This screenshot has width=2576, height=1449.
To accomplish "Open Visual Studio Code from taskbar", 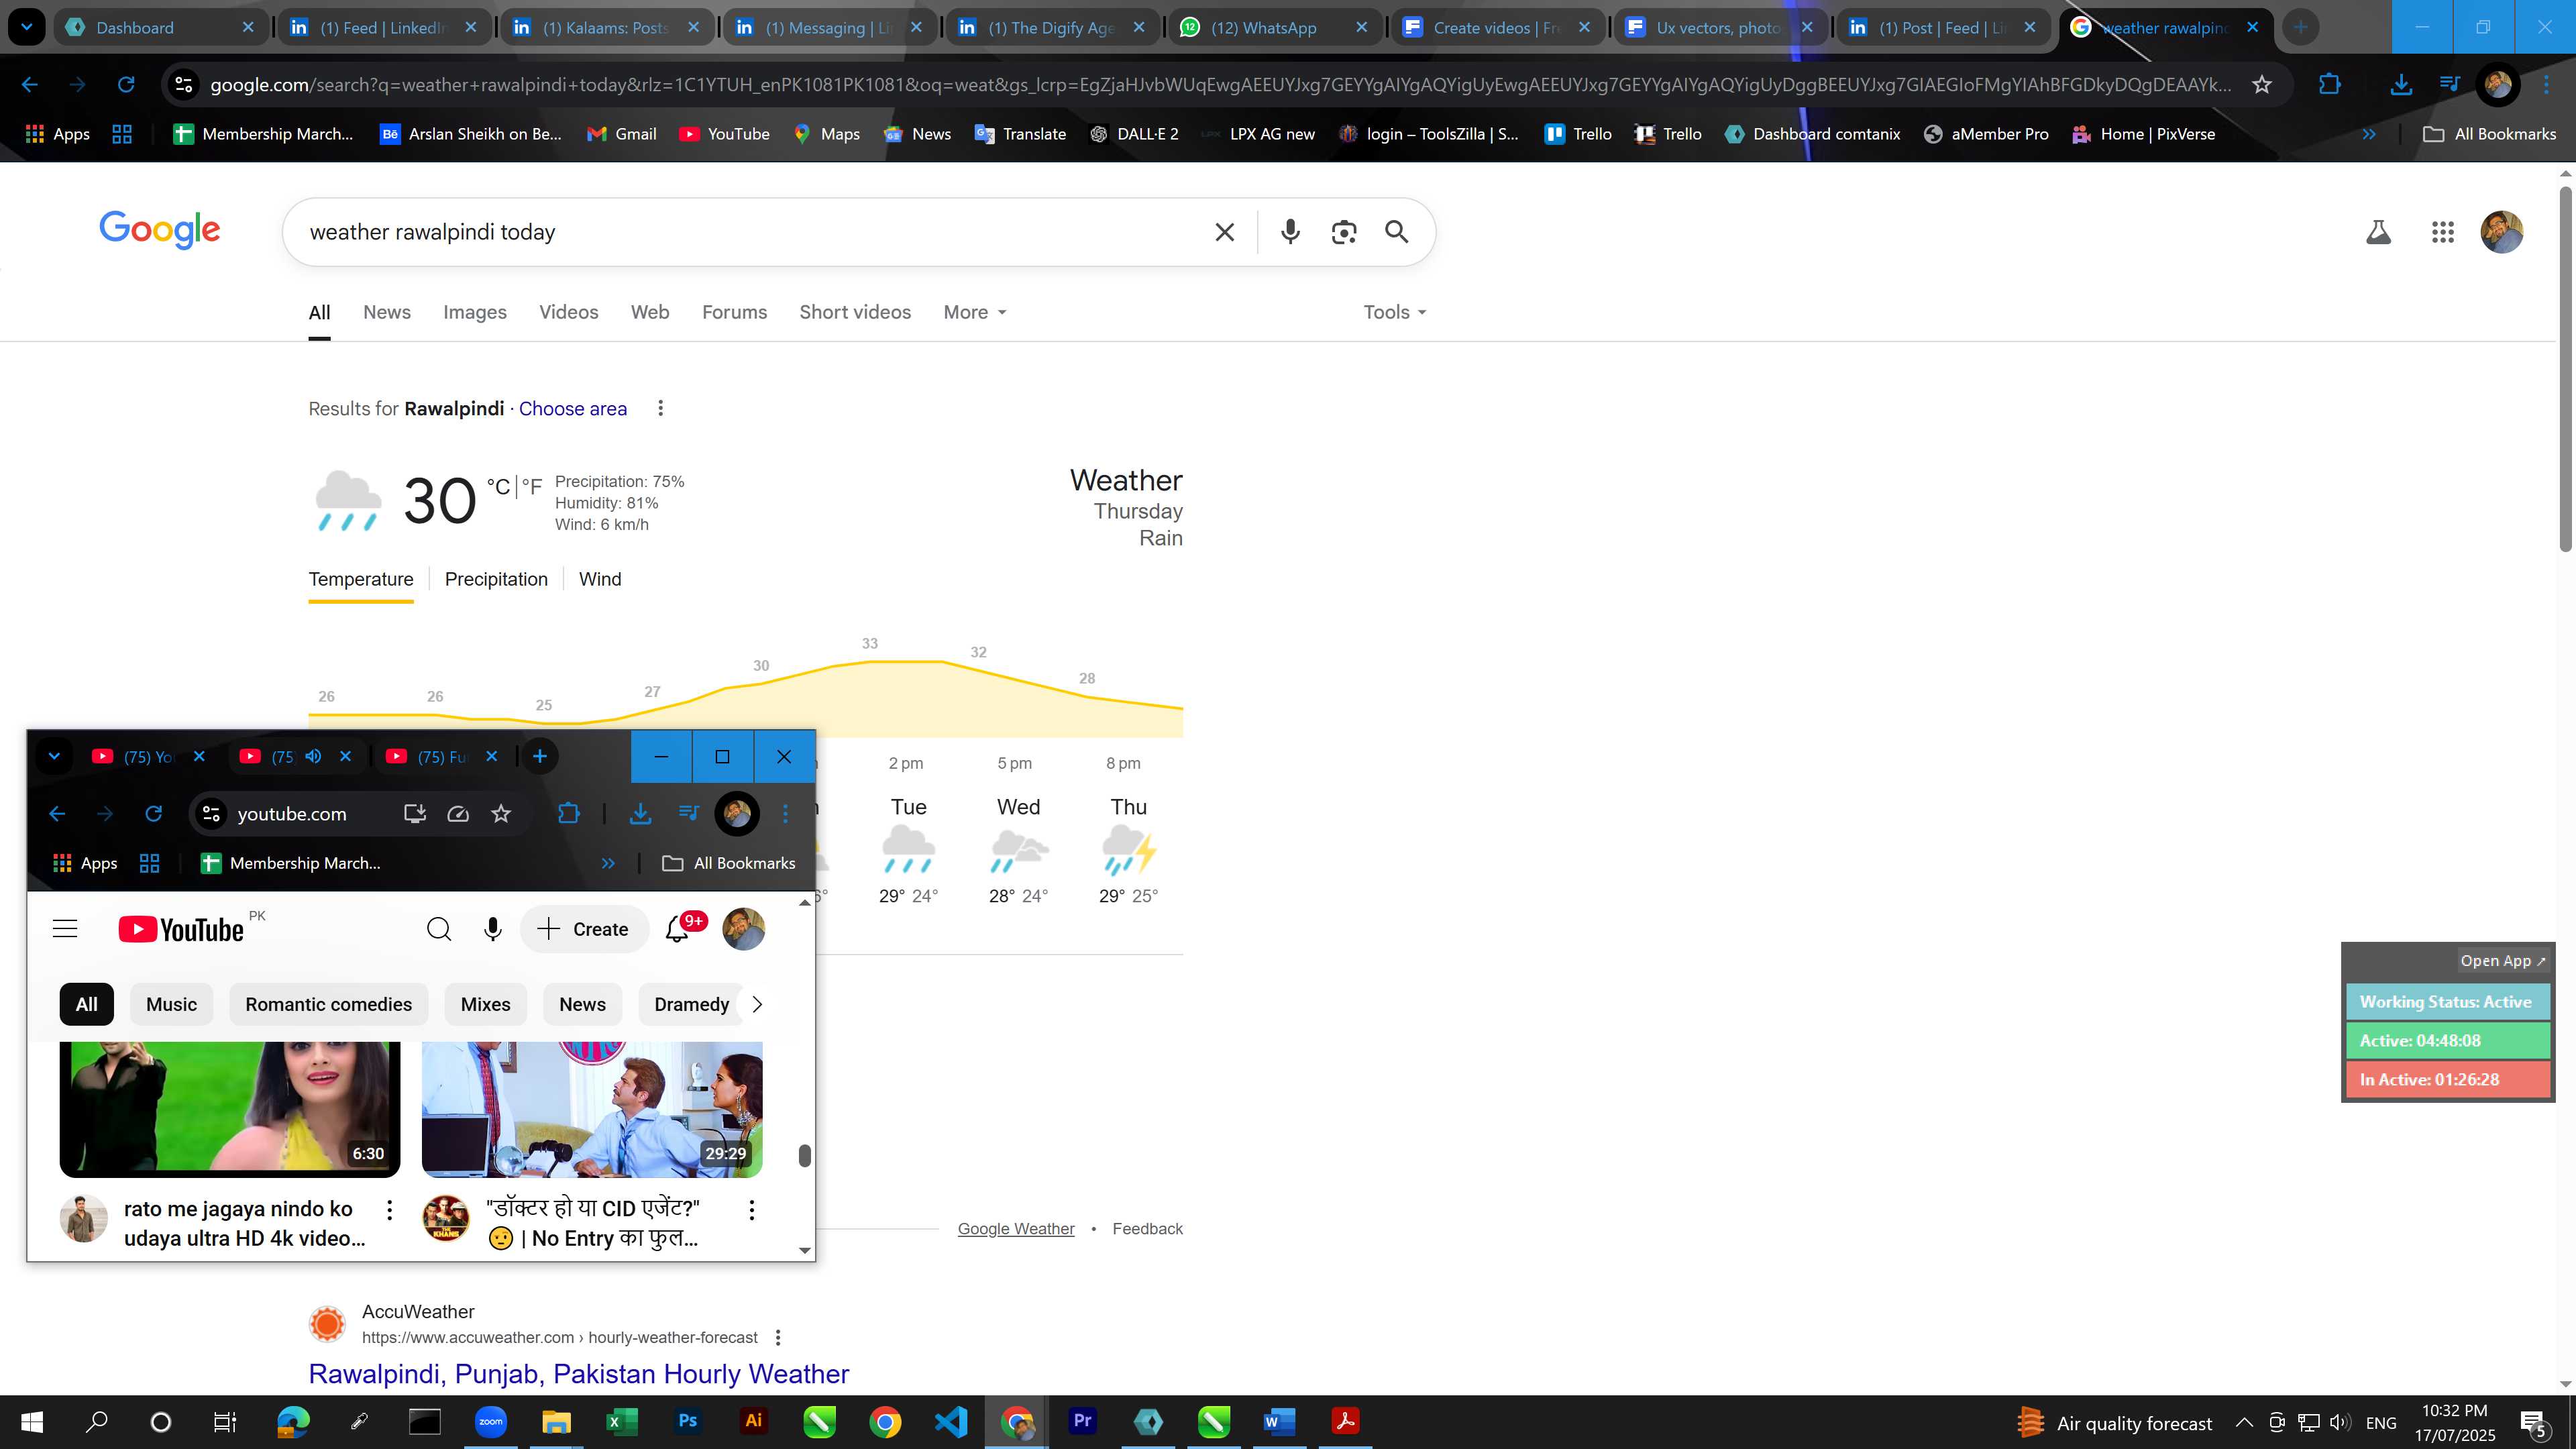I will click(x=951, y=1421).
